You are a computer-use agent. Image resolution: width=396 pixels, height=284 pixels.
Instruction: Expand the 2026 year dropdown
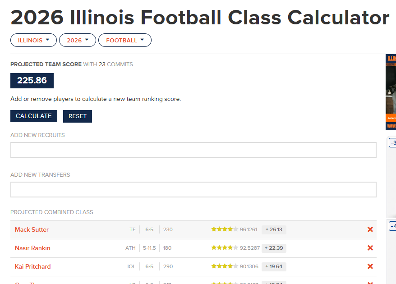78,40
